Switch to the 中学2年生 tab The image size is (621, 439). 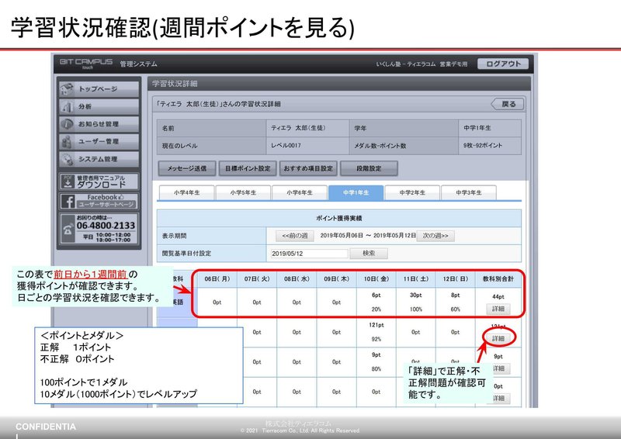click(412, 193)
